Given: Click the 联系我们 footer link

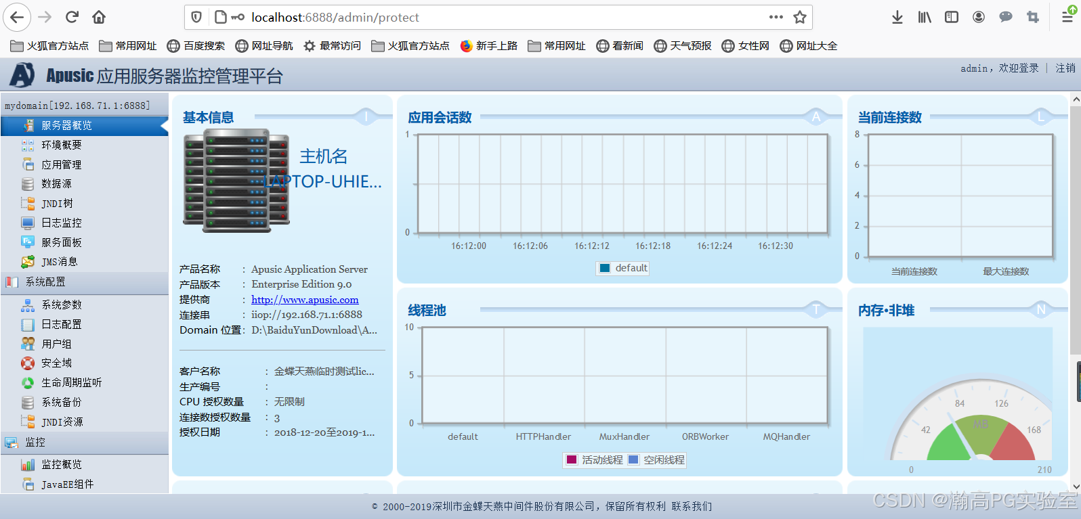Looking at the screenshot, I should pos(692,506).
